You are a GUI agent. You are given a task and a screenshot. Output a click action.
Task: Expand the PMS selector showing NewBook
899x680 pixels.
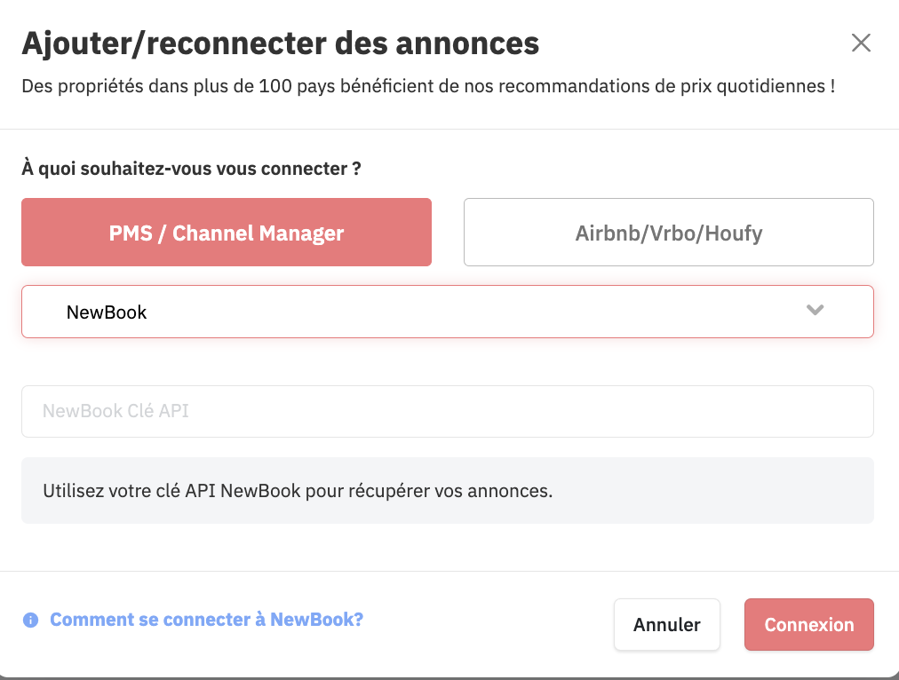pyautogui.click(x=447, y=312)
